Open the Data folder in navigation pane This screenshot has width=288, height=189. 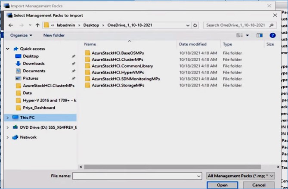27,93
